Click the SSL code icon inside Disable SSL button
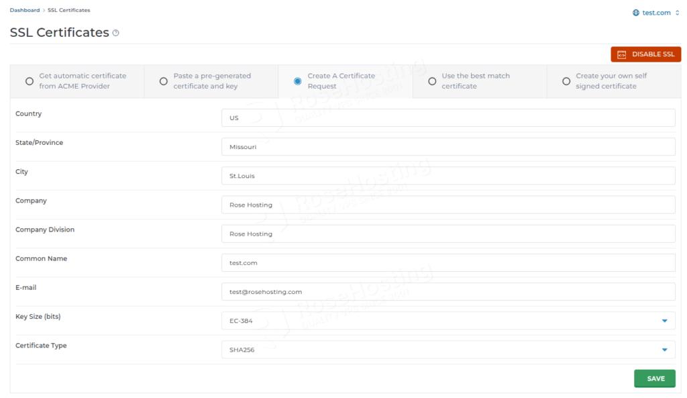This screenshot has width=687, height=398. click(x=623, y=53)
